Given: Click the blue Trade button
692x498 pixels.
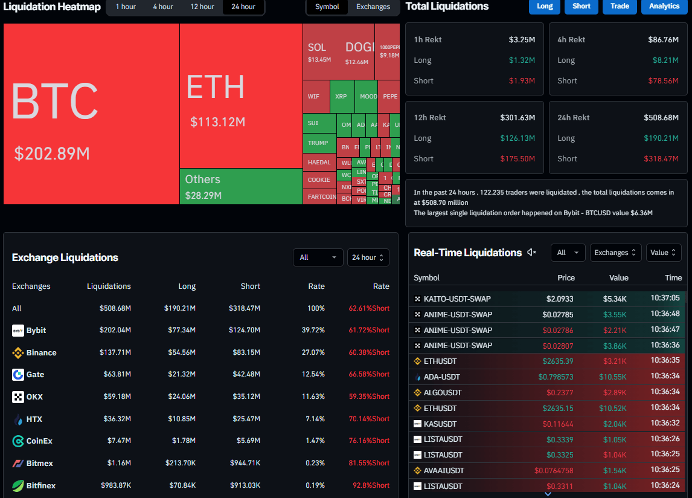Looking at the screenshot, I should point(620,7).
